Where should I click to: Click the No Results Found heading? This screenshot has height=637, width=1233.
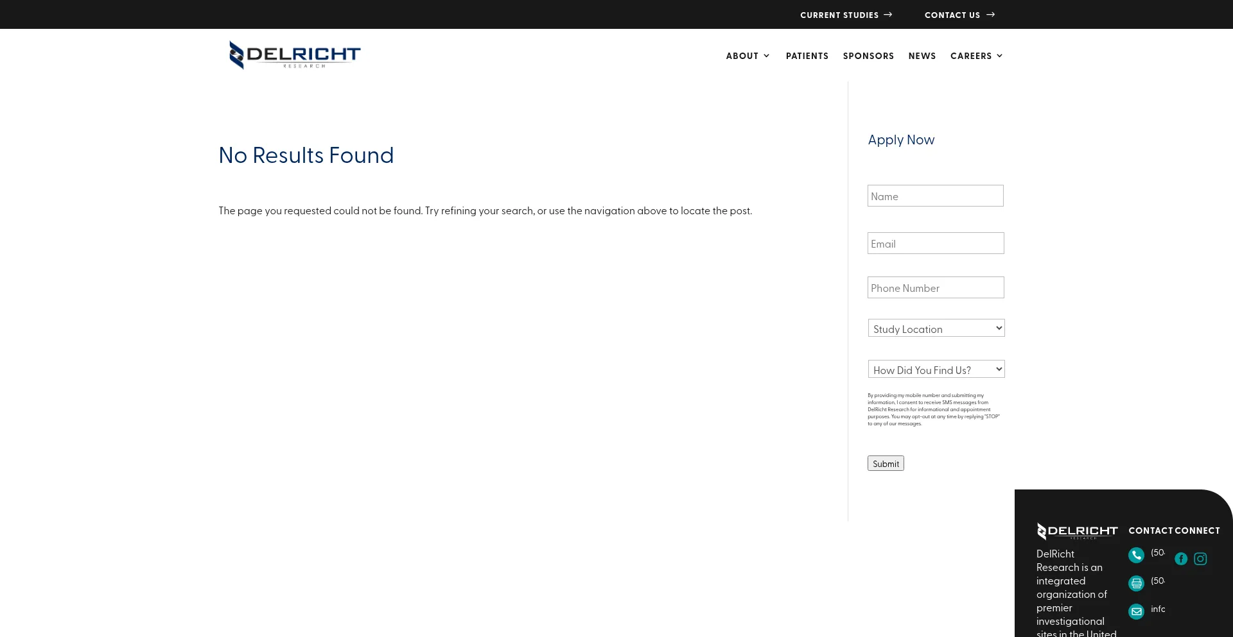(306, 155)
